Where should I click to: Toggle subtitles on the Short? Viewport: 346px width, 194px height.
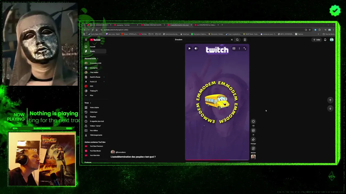click(234, 48)
